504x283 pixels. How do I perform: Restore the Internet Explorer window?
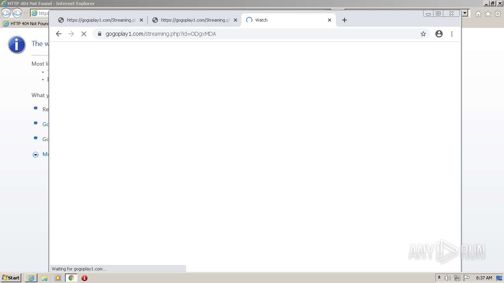tap(493, 3)
